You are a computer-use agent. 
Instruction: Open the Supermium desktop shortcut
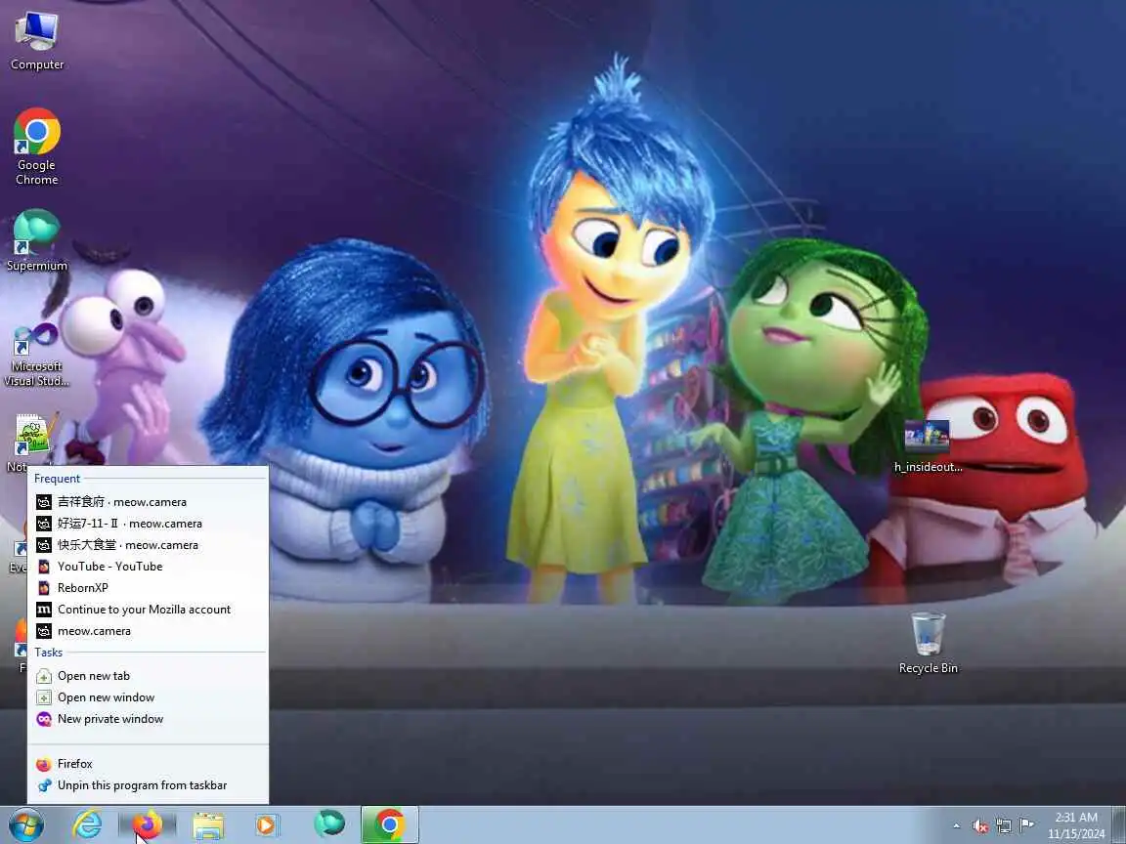point(36,240)
